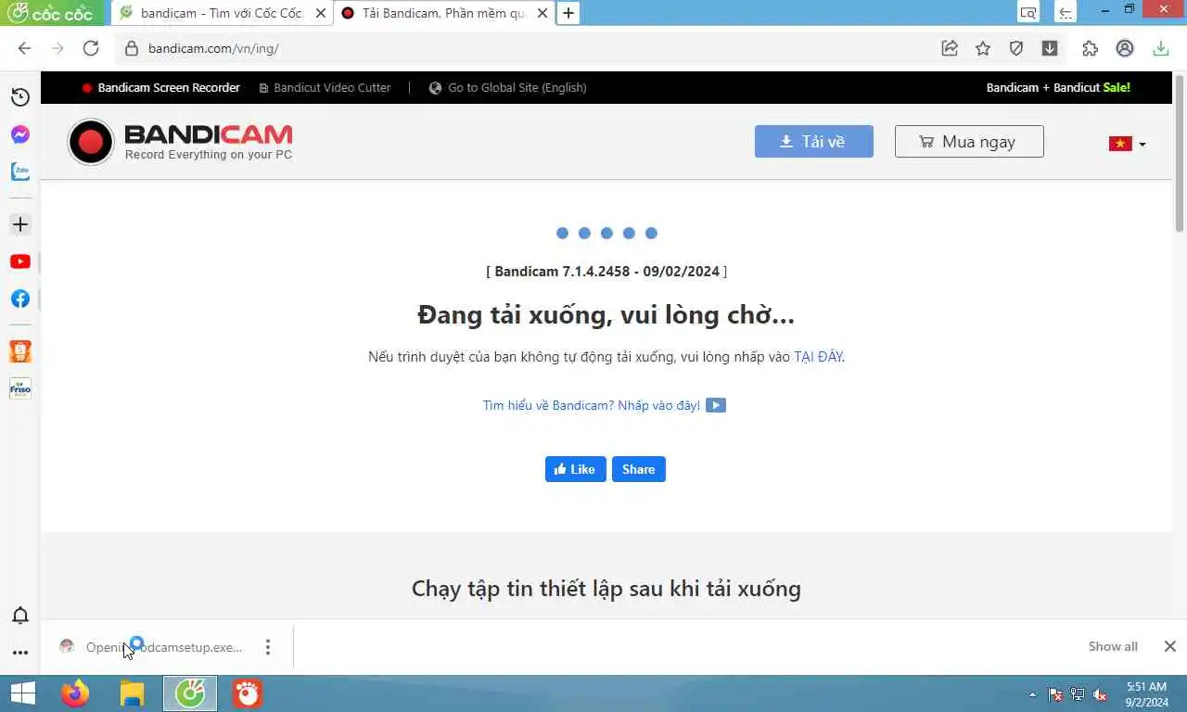This screenshot has height=712, width=1187.
Task: Open Bandicut Video Cutter link
Action: [325, 87]
